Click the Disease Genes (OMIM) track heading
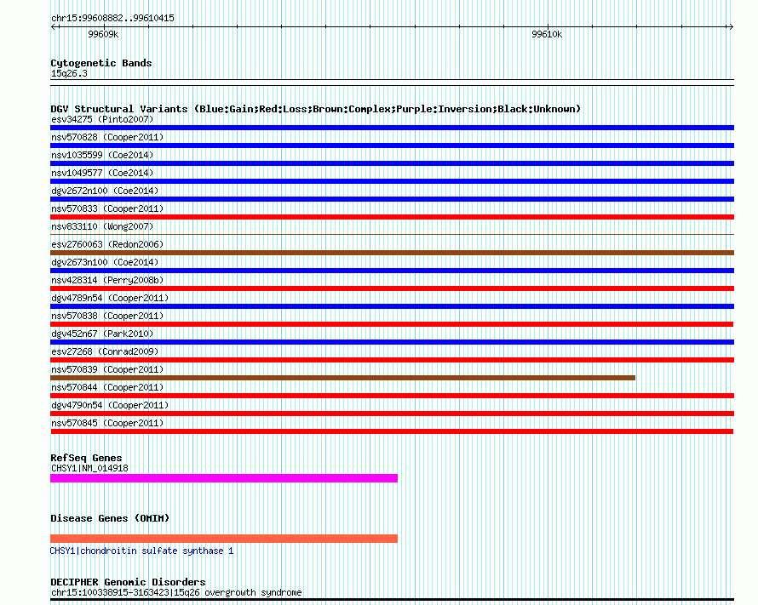This screenshot has height=605, width=758. tap(110, 518)
